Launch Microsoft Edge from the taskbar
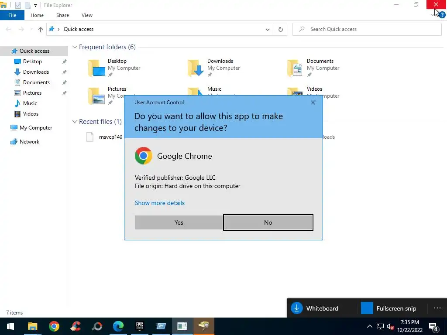 pos(118,326)
